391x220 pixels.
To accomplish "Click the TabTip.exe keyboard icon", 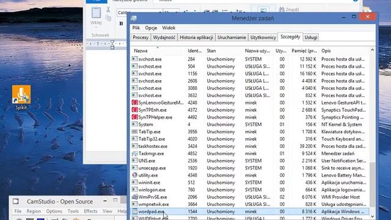I will (134, 131).
